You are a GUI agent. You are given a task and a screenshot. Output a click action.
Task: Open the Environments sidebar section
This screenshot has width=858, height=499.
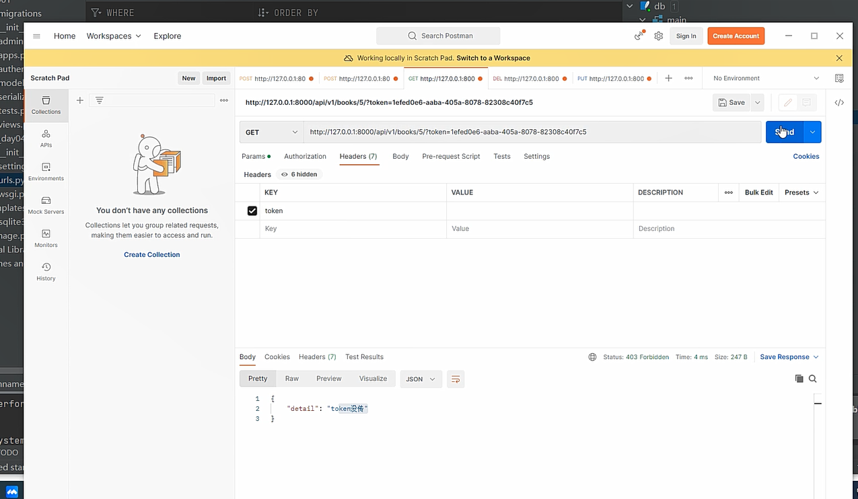point(46,171)
